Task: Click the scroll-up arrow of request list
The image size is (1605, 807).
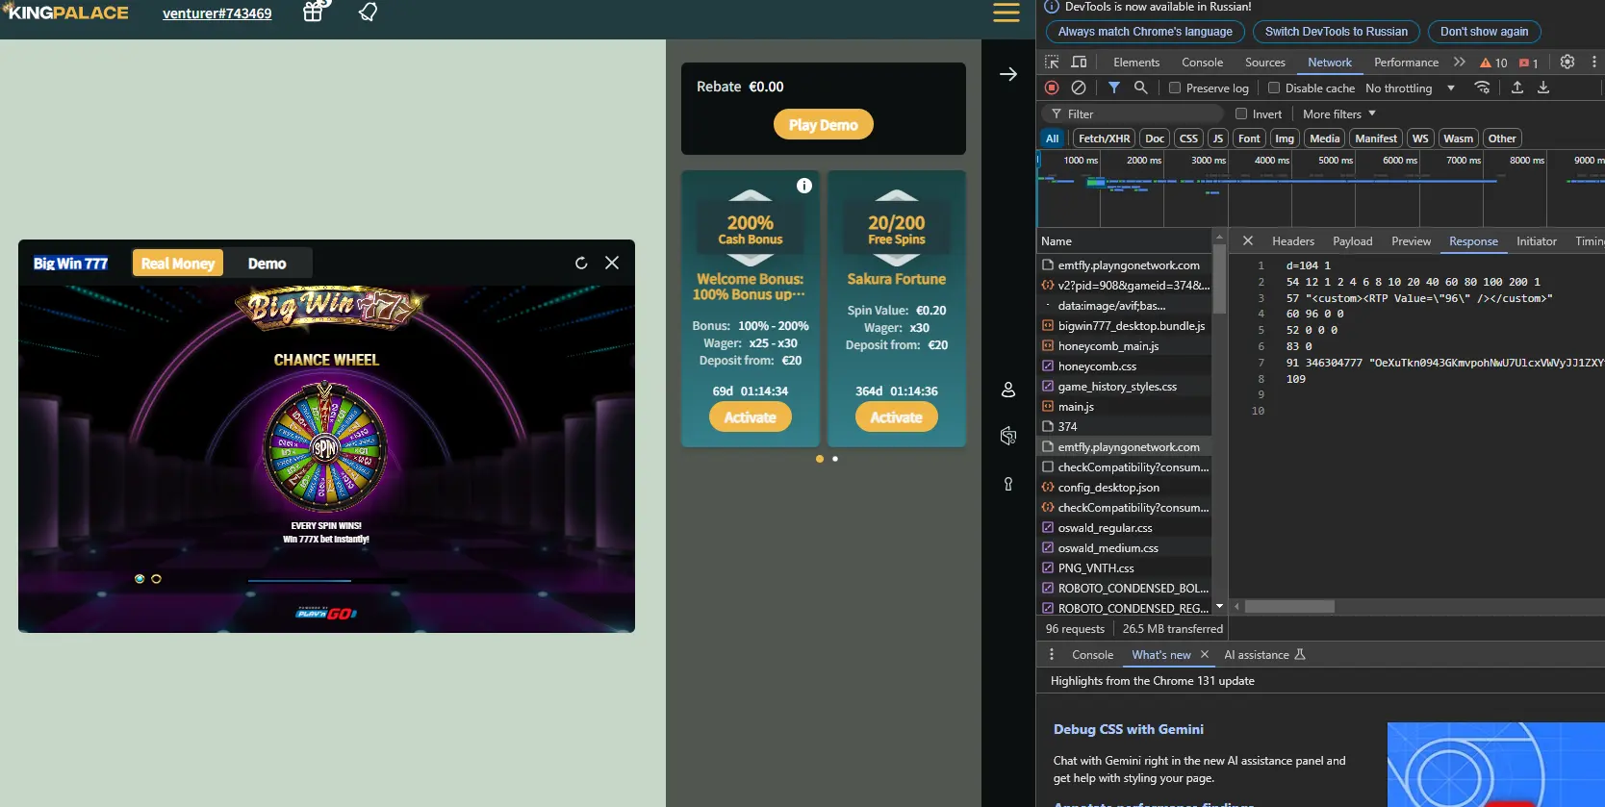Action: point(1219,237)
